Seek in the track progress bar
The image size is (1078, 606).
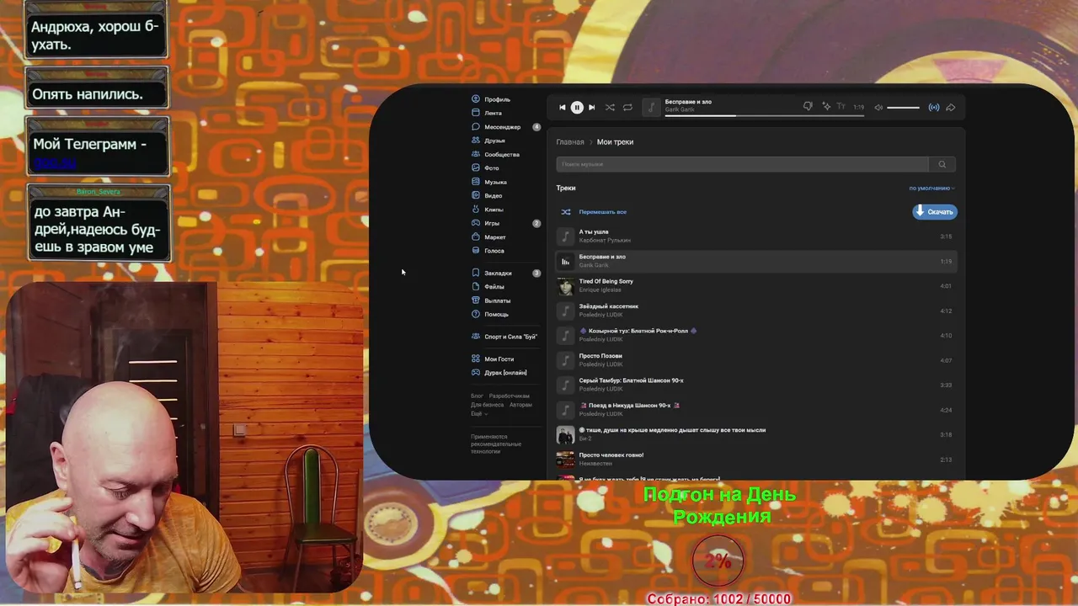click(x=765, y=115)
